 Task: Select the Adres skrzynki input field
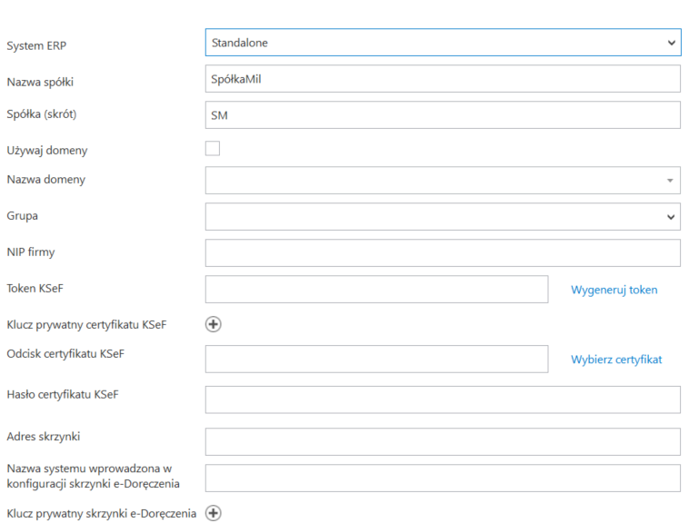tap(443, 441)
